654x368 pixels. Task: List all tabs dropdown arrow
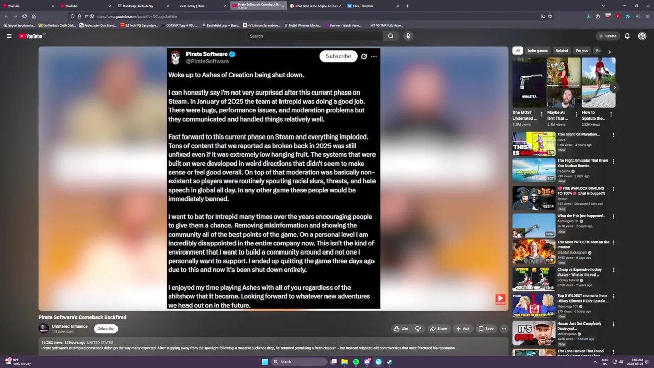pos(603,6)
